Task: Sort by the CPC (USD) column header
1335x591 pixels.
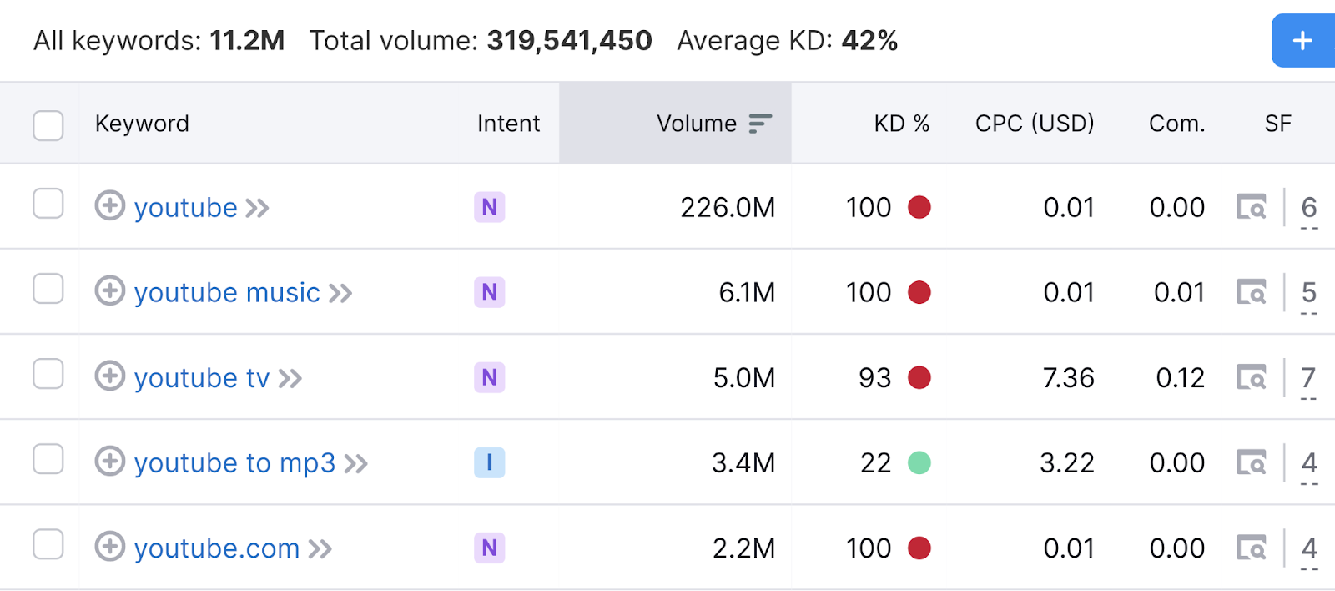Action: coord(1035,124)
